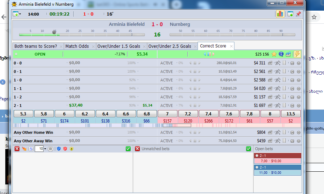
Task: Close the Correct Score tab
Action: (232, 46)
